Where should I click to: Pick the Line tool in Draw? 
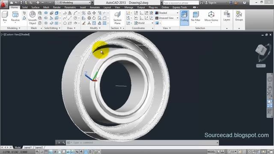[70, 18]
